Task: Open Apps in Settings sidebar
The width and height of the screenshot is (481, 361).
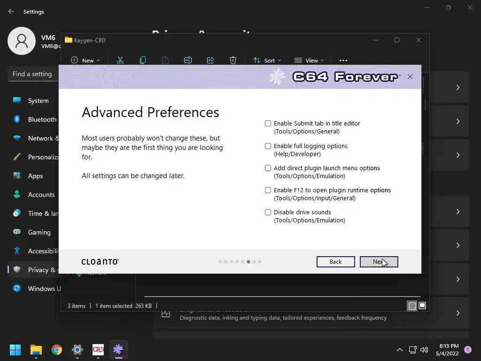Action: [34, 176]
